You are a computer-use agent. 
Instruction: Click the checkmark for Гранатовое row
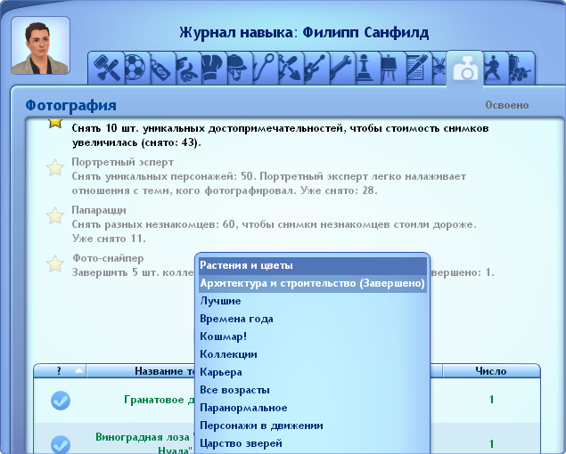61,401
